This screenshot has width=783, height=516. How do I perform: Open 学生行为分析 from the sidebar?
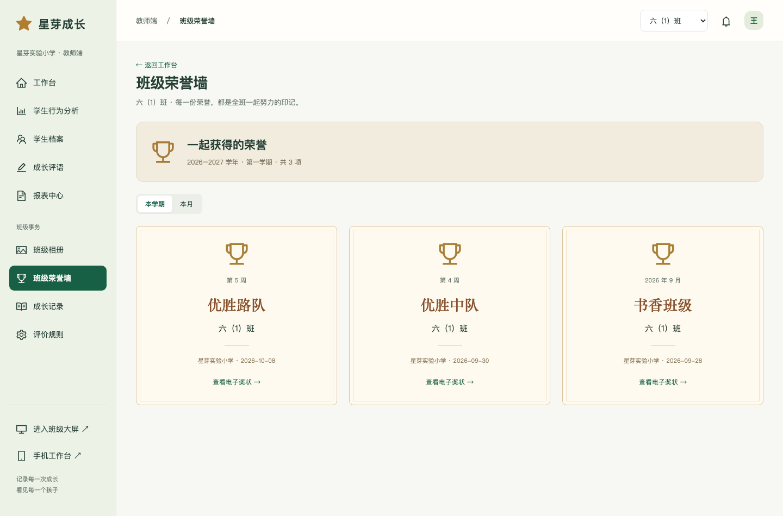tap(58, 111)
